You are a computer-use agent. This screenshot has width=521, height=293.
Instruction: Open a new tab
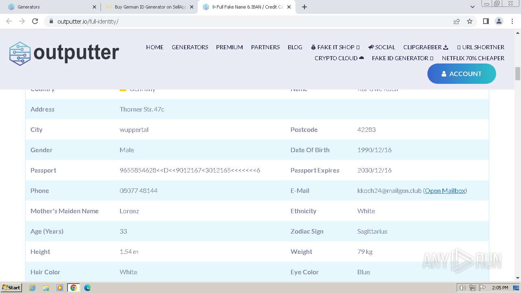[x=304, y=7]
